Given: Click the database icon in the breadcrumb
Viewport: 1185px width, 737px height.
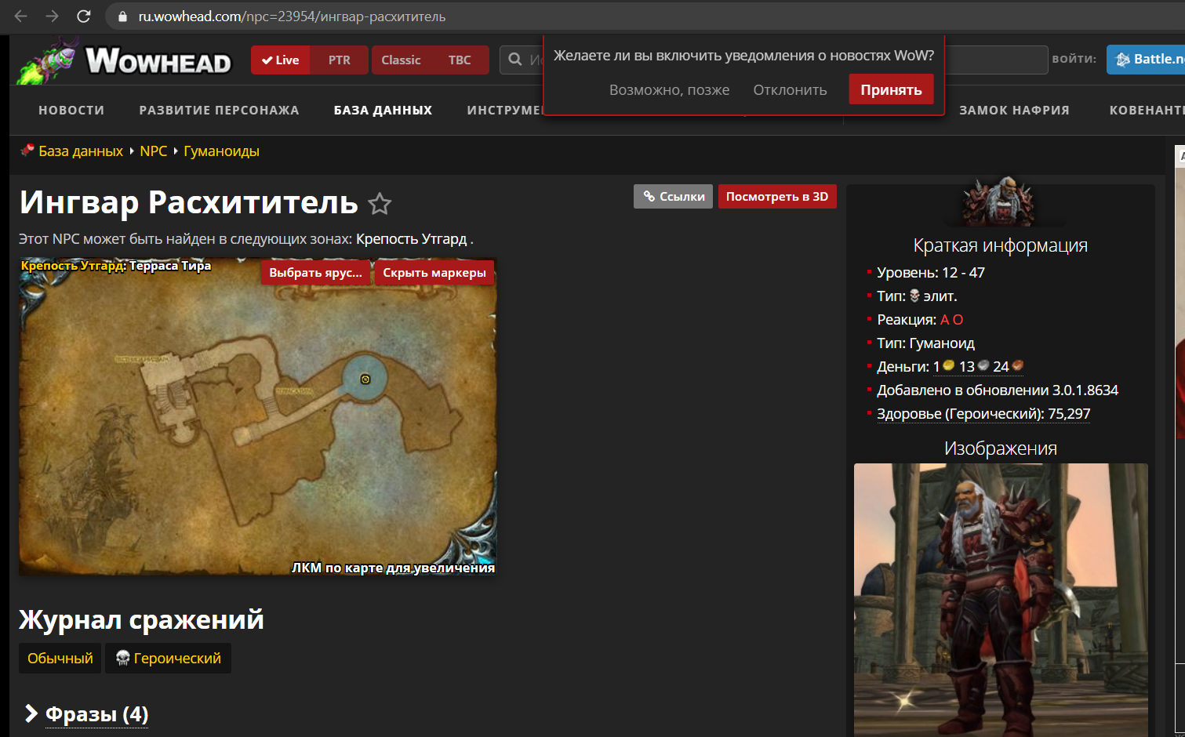Looking at the screenshot, I should [x=27, y=151].
